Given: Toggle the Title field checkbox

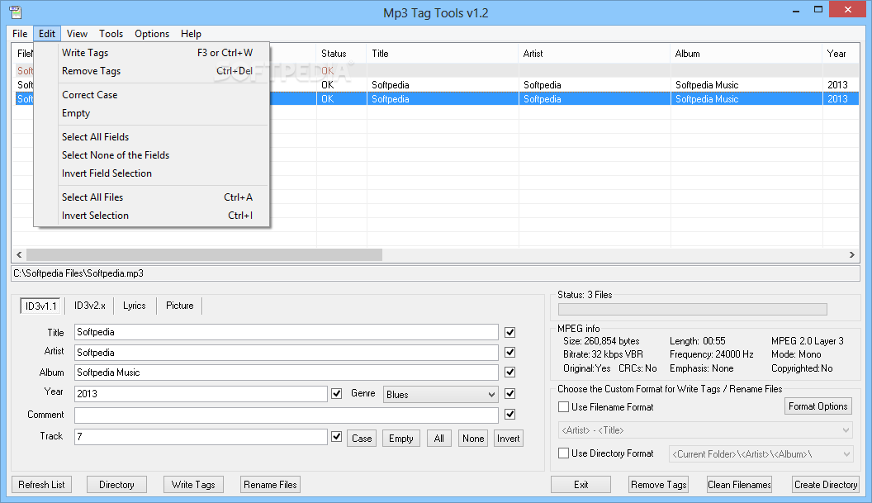Looking at the screenshot, I should pos(510,333).
